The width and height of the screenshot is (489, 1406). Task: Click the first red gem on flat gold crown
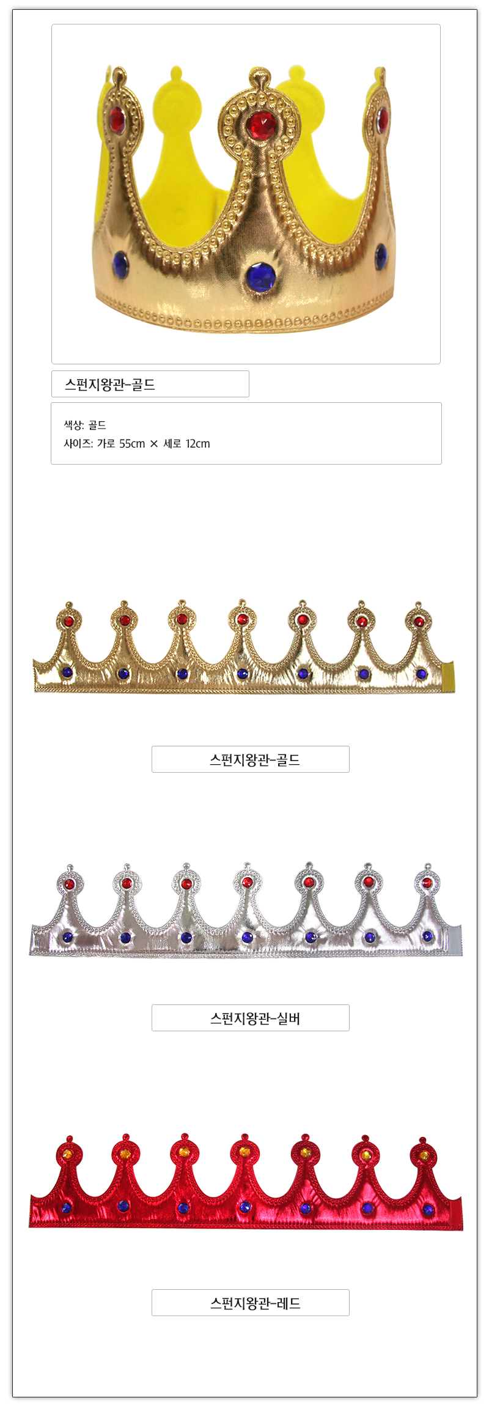pos(68,622)
